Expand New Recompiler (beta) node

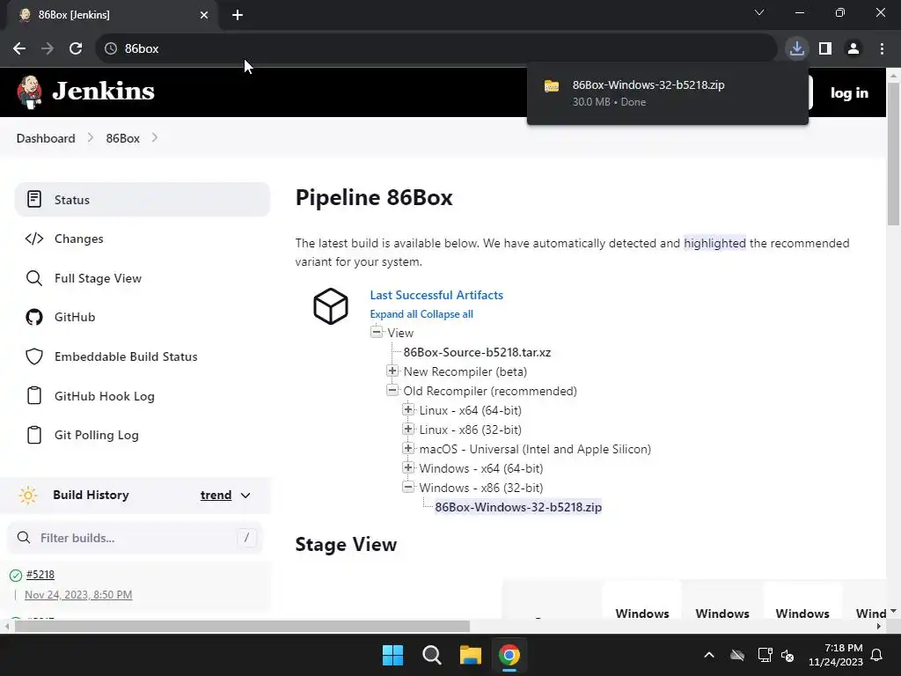pyautogui.click(x=392, y=371)
